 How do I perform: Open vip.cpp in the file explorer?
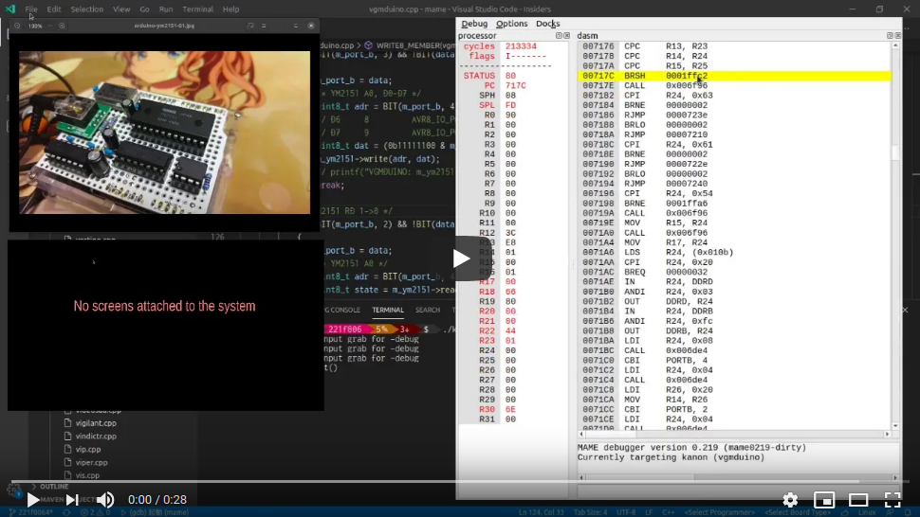point(88,449)
